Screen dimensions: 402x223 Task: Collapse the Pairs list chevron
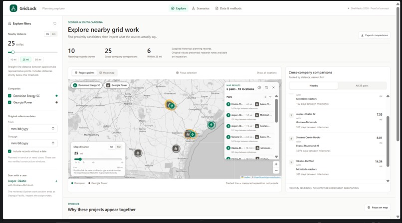(270, 97)
